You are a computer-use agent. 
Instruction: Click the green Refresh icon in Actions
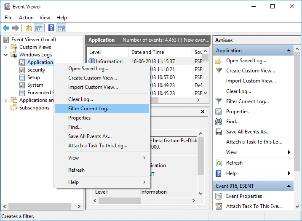tap(219, 163)
